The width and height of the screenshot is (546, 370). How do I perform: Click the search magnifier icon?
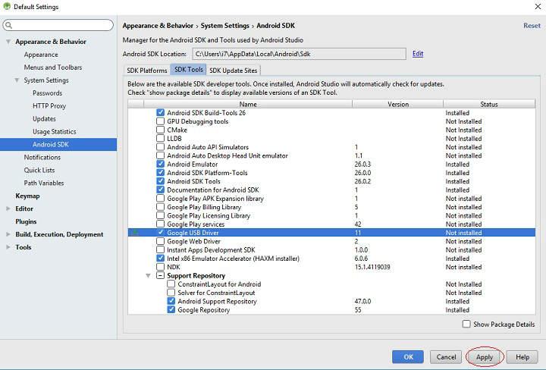coord(9,25)
